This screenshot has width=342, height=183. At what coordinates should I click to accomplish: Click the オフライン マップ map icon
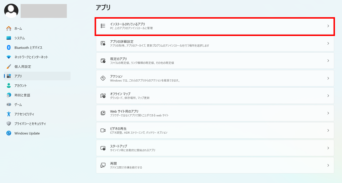(x=103, y=96)
